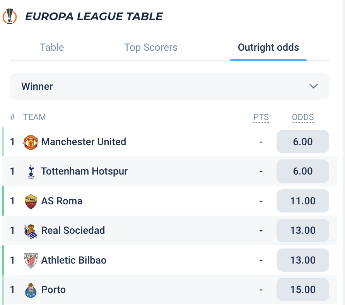Choose the 13.00 odds for Real Sociedad

tap(303, 230)
